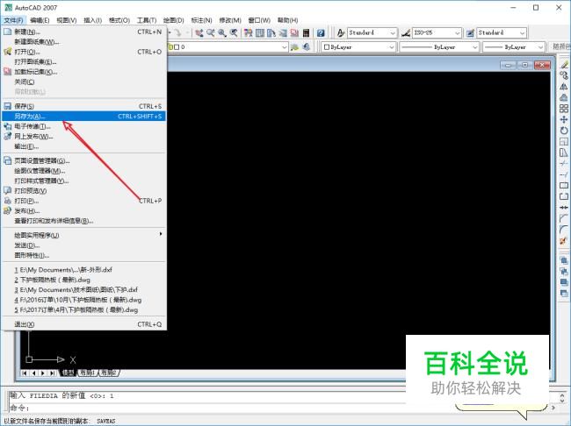This screenshot has width=571, height=426.
Task: Click the Text Style manager icon
Action: pyautogui.click(x=341, y=33)
